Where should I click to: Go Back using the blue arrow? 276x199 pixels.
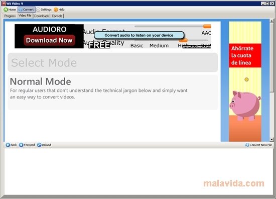(x=8, y=145)
